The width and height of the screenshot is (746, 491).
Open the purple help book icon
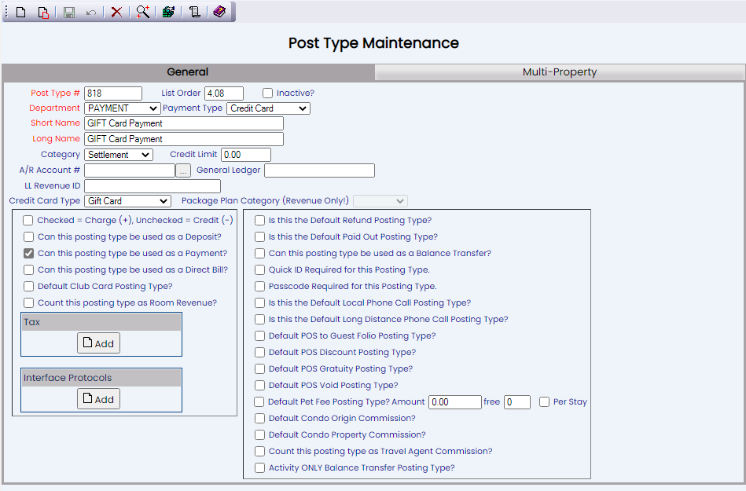point(219,12)
